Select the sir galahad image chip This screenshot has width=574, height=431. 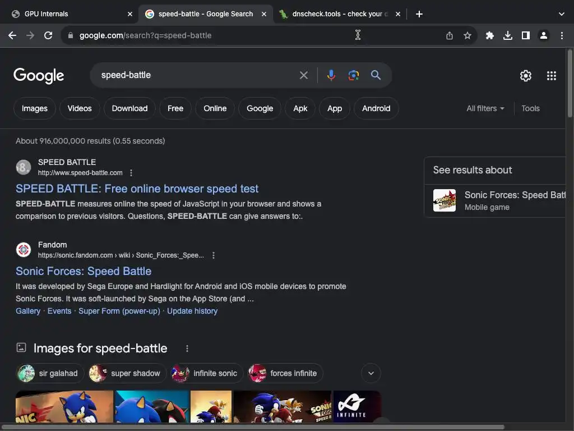50,373
